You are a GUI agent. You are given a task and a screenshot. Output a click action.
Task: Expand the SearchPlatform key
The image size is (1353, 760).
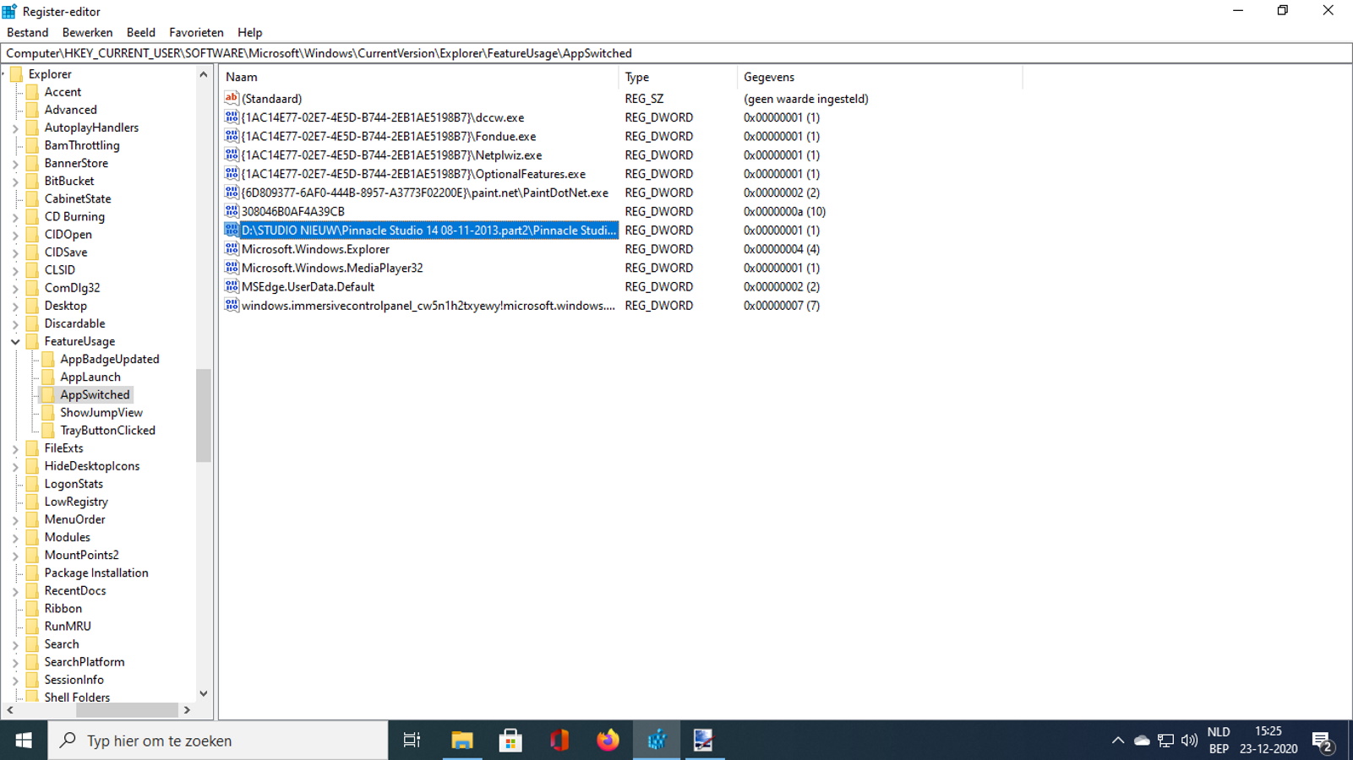(15, 662)
